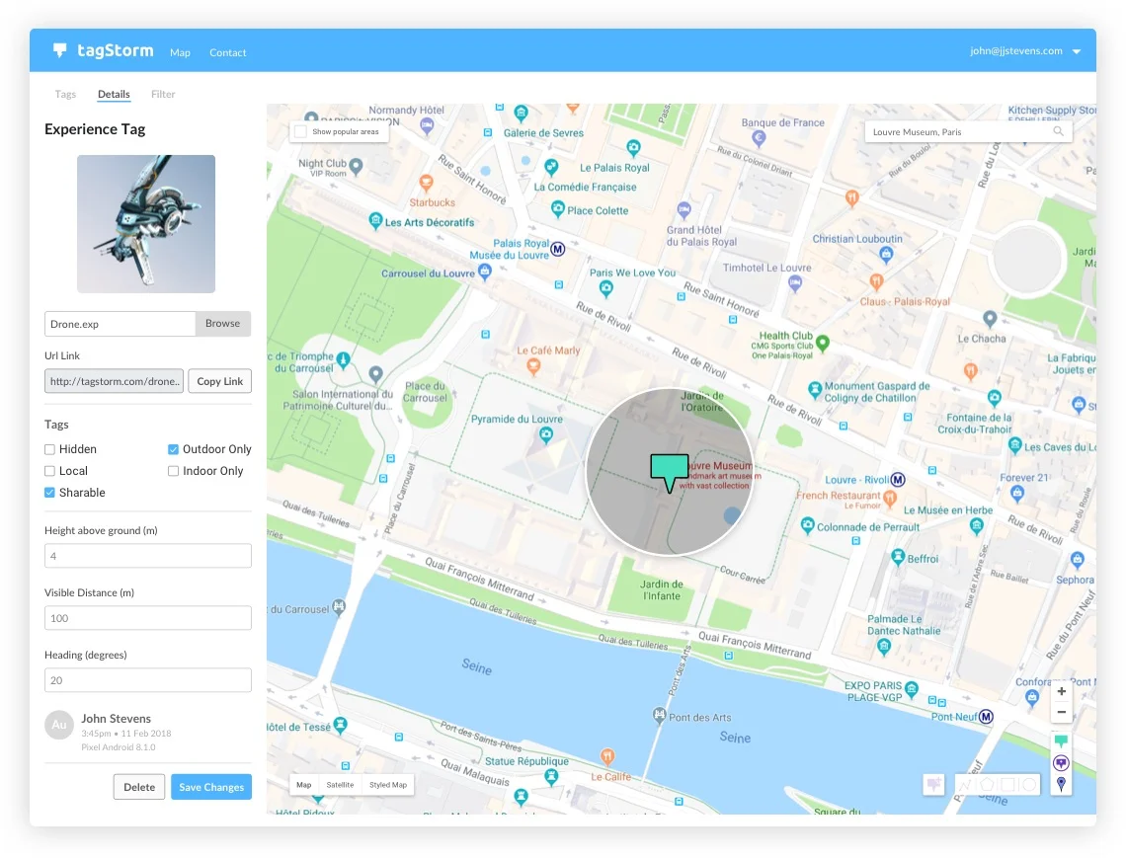Choose the circle drawing tool
Screen dimensions: 1126x858
coord(1028,785)
